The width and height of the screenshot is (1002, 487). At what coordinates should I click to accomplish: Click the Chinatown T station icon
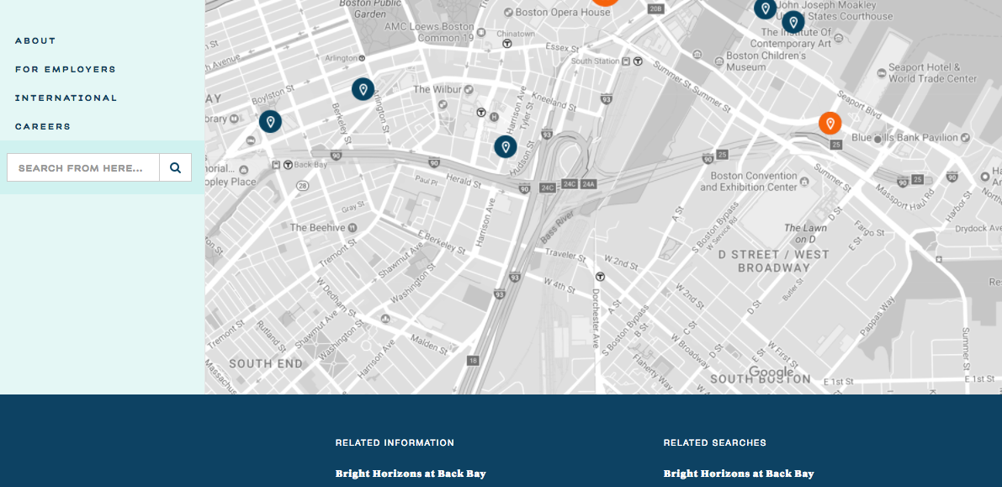click(x=506, y=44)
